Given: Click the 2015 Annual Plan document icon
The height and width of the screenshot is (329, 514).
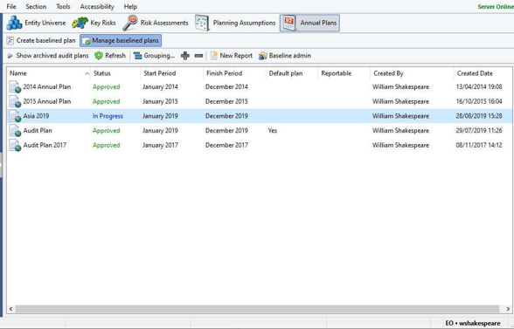Looking at the screenshot, I should click(x=15, y=101).
